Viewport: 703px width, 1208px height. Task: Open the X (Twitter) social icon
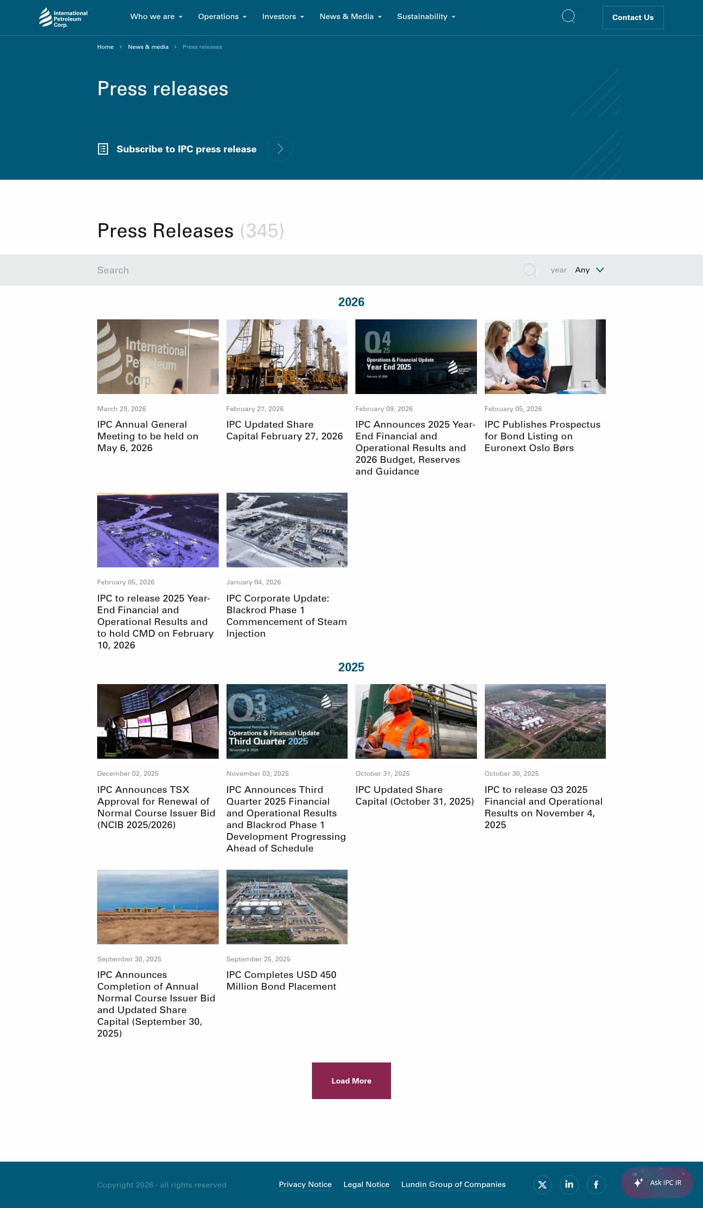coord(542,1185)
